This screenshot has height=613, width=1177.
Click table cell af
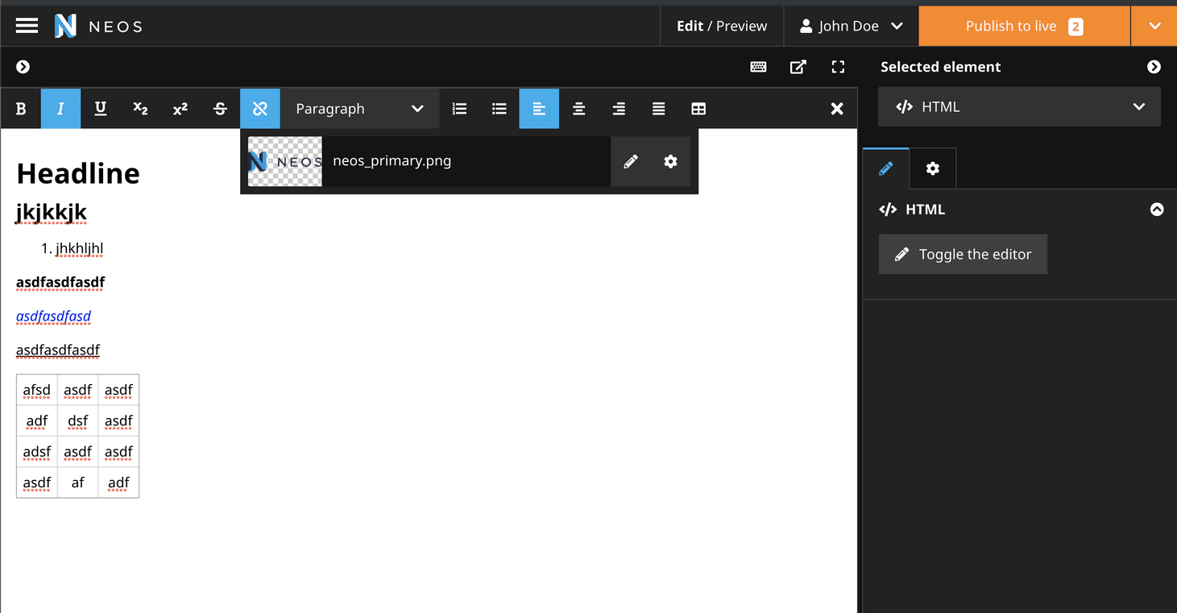click(78, 483)
